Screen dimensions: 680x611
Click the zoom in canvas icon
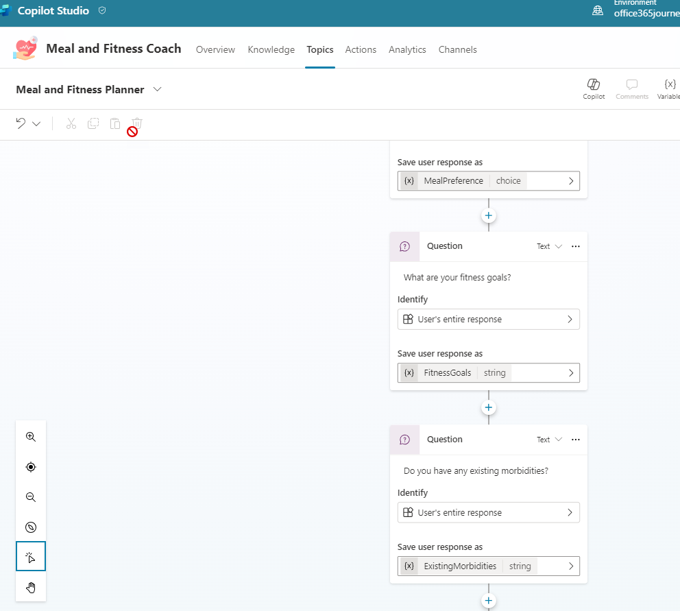pos(31,437)
